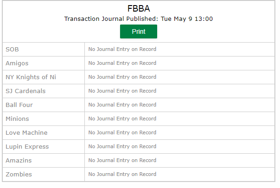Click Amigos' No Journal Entry text
This screenshot has height=188, width=280.
coord(122,63)
